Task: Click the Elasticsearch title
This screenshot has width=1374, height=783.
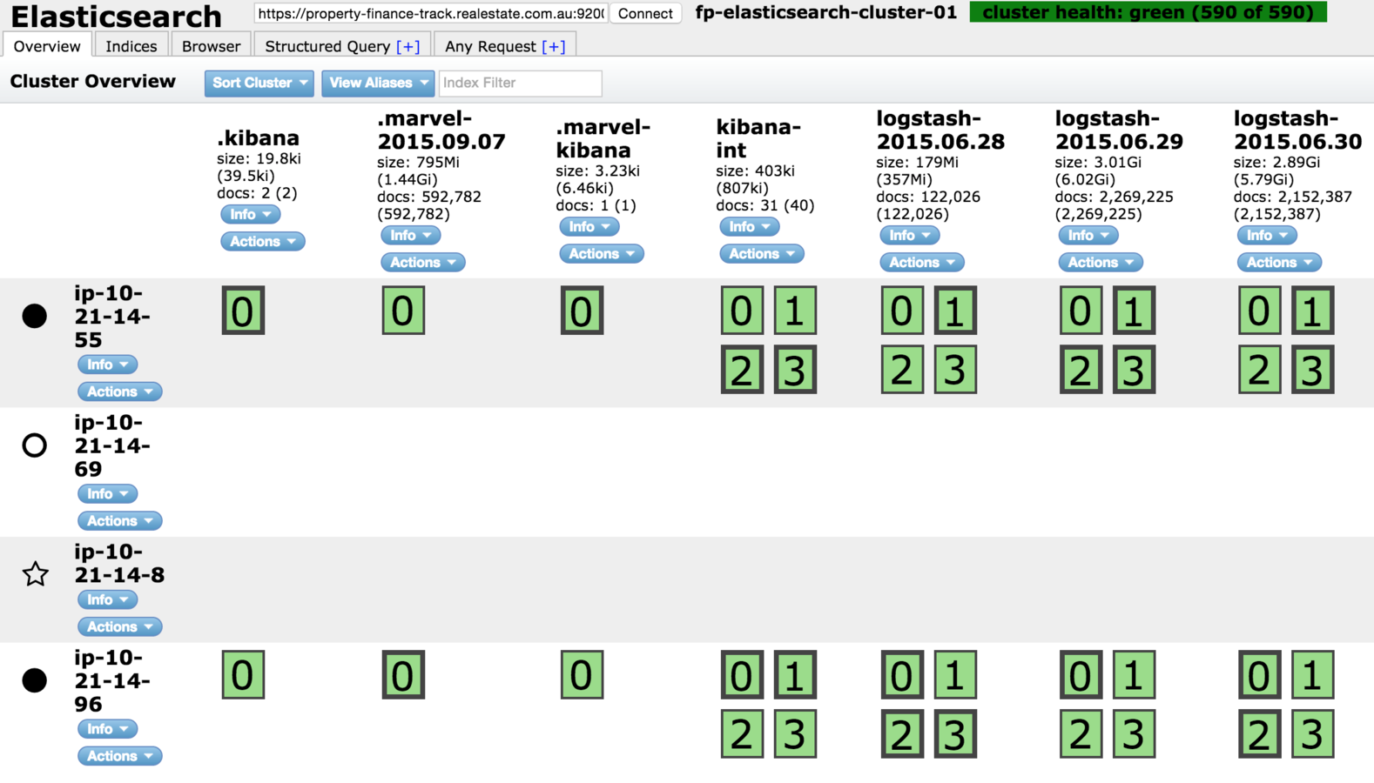Action: pyautogui.click(x=116, y=17)
